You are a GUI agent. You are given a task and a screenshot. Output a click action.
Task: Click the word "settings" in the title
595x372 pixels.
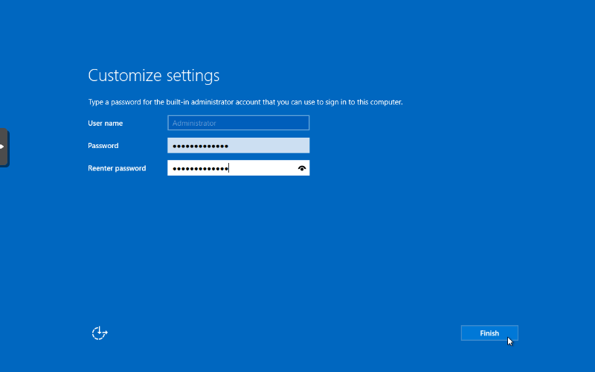(x=193, y=76)
